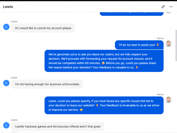Select the 'I'll do my best to assist you' bubble
The height and width of the screenshot is (133, 177).
coord(139,45)
